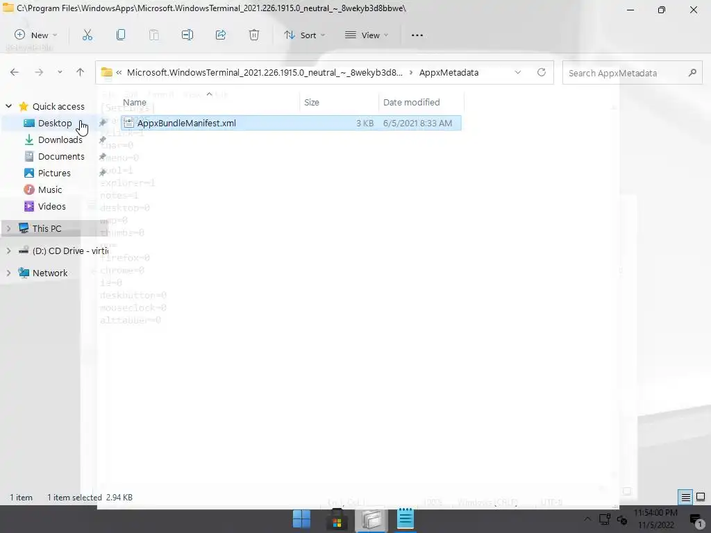Open Music in navigation pane
Viewport: 711px width, 533px height.
(x=50, y=189)
